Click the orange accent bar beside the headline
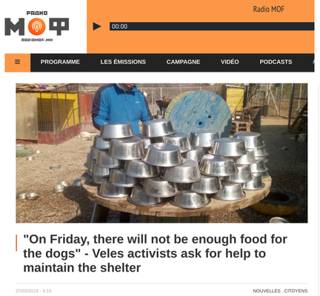This screenshot has height=296, width=320. pyautogui.click(x=16, y=243)
